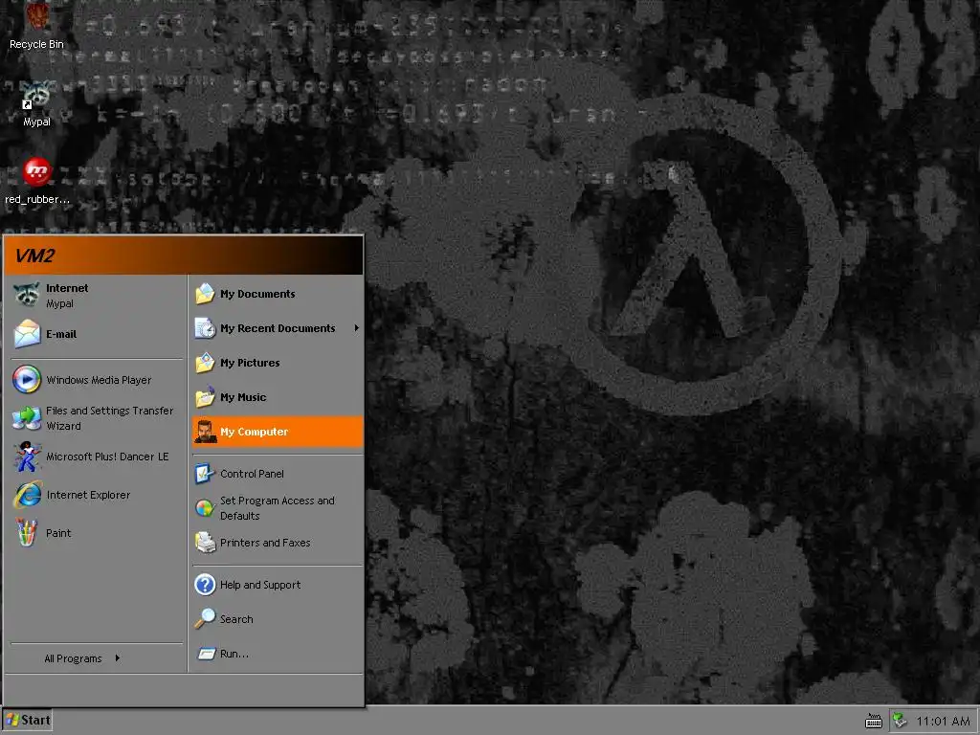Click Set Program Access and Defaults icon
Image resolution: width=980 pixels, height=735 pixels.
[205, 508]
